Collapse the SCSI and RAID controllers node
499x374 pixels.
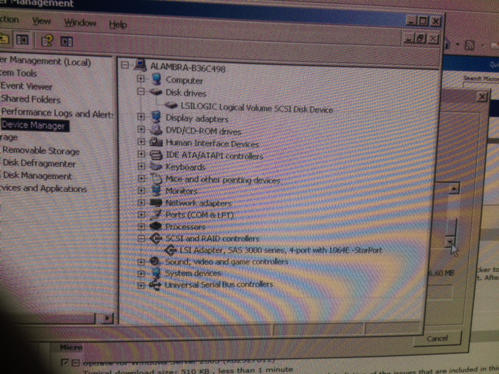click(x=141, y=238)
